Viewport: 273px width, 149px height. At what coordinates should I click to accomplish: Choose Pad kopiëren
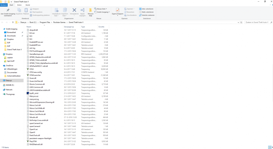[36, 12]
